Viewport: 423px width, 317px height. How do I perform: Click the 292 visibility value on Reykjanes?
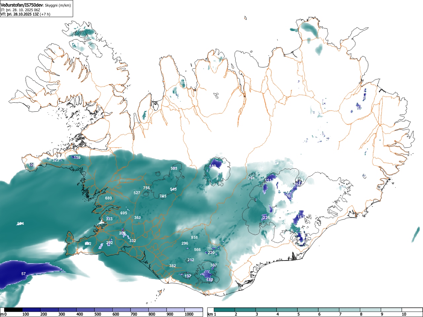(109, 242)
